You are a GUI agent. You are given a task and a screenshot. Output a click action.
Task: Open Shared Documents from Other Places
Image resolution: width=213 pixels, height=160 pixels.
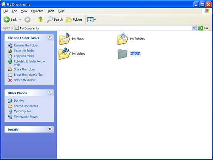pyautogui.click(x=26, y=106)
